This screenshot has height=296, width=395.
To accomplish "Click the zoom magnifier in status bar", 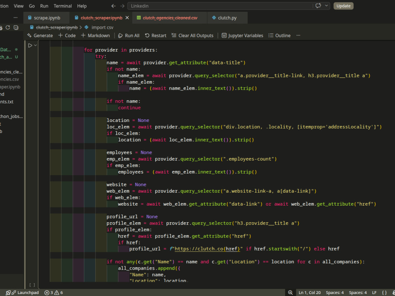I will pyautogui.click(x=290, y=292).
